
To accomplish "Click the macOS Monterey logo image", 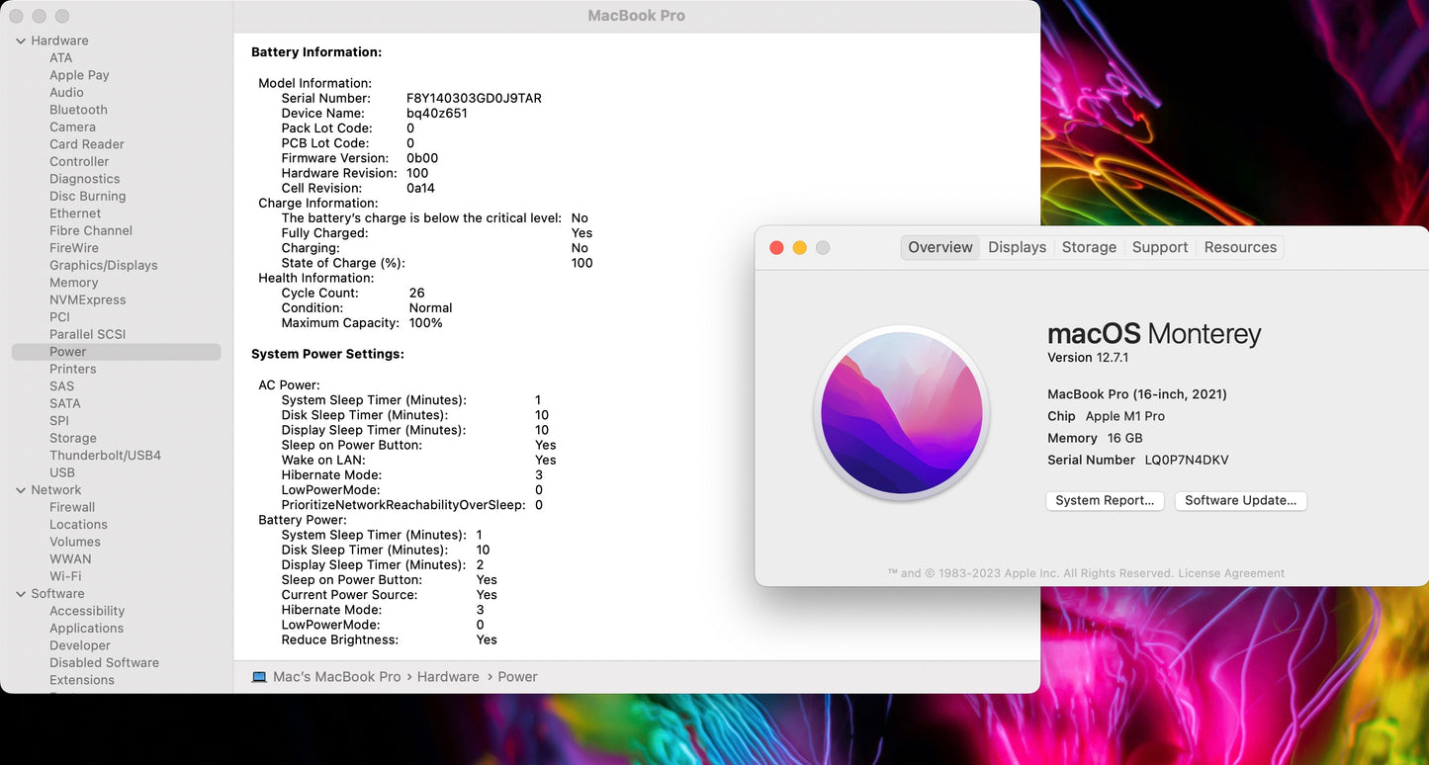I will [x=902, y=412].
